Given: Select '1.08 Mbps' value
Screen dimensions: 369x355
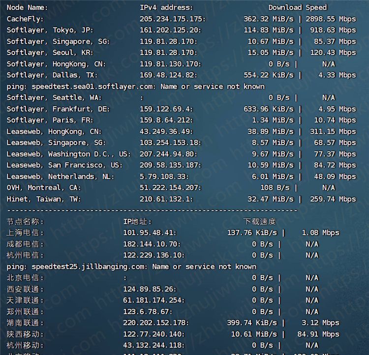Looking at the screenshot, I should tap(320, 233).
